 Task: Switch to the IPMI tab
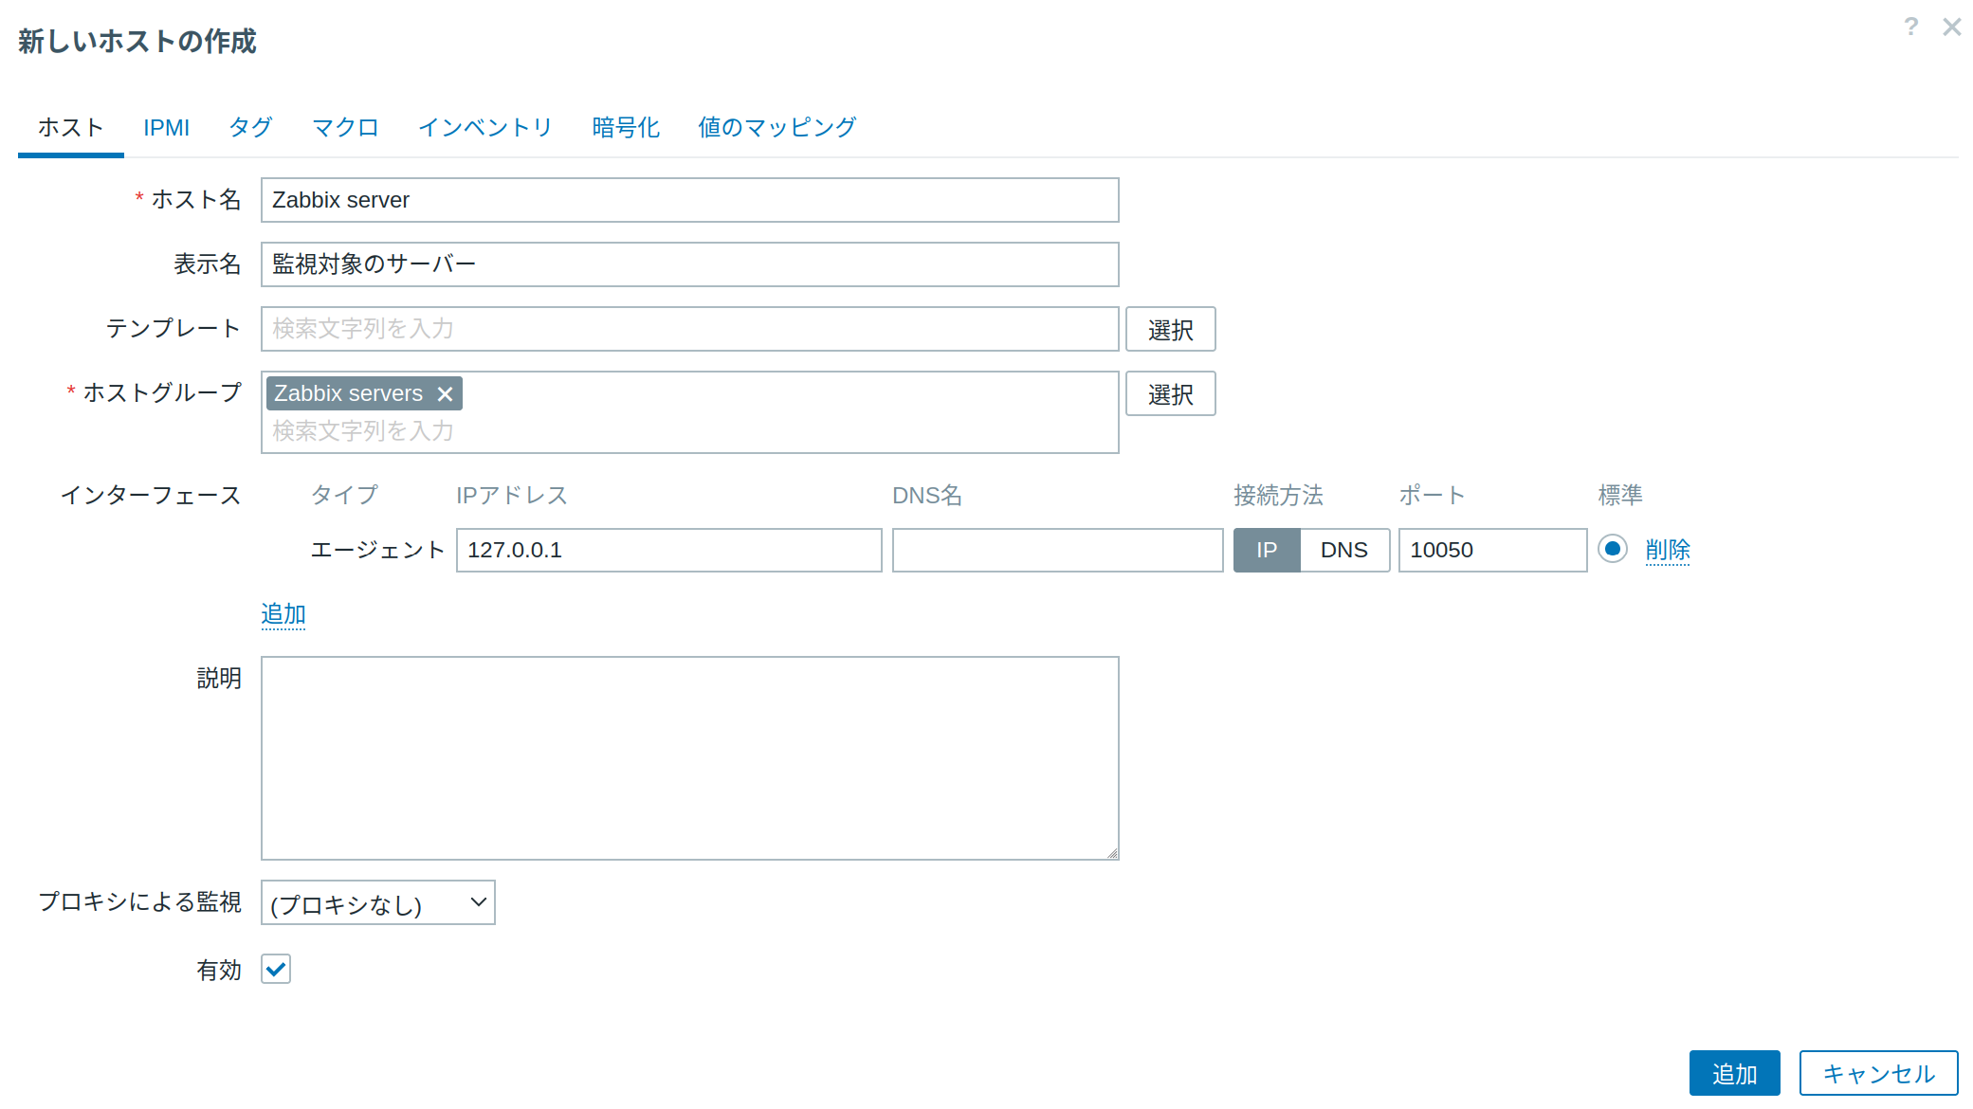pyautogui.click(x=166, y=127)
